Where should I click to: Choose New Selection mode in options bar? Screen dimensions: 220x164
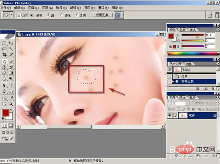pos(18,15)
